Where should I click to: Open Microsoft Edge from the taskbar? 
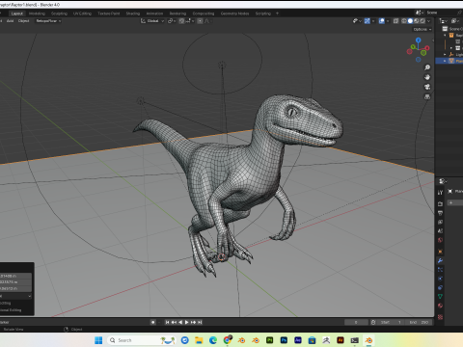click(213, 340)
